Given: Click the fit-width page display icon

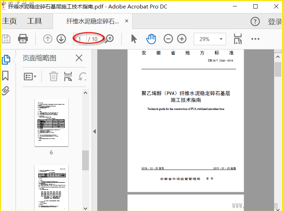Looking at the screenshot, I should (x=238, y=39).
